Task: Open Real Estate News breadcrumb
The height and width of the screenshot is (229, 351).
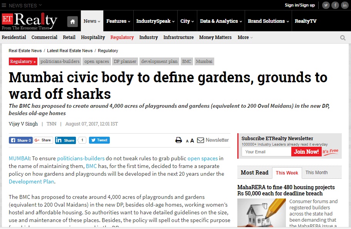Action: (25, 51)
